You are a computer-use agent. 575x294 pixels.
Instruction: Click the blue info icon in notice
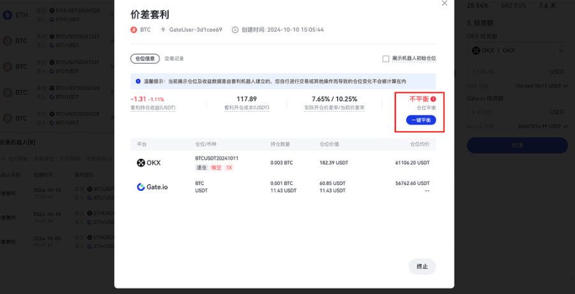138,81
